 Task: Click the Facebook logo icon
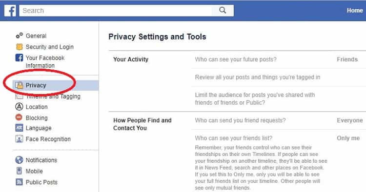pos(10,11)
